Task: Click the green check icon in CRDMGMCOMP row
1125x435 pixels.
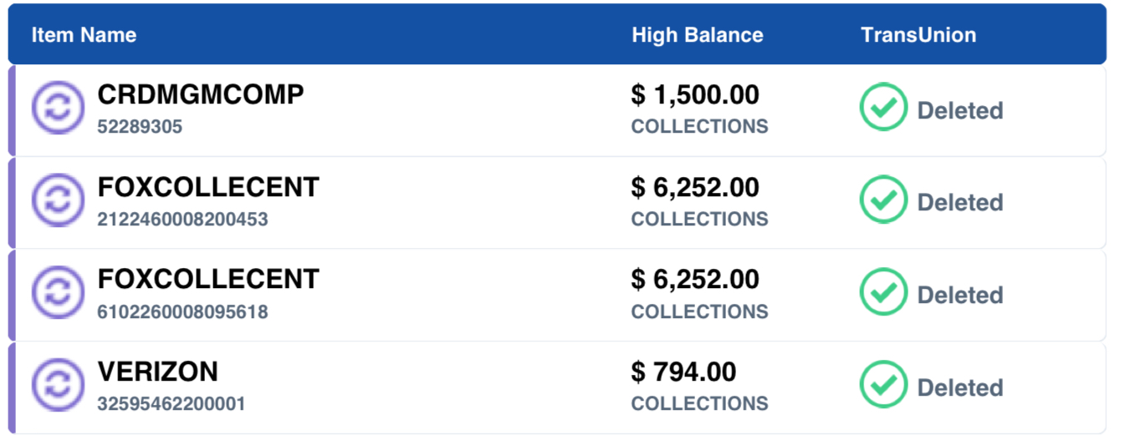Action: (x=883, y=109)
